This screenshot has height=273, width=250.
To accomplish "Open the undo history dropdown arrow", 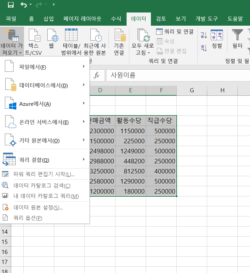I will (31, 5).
